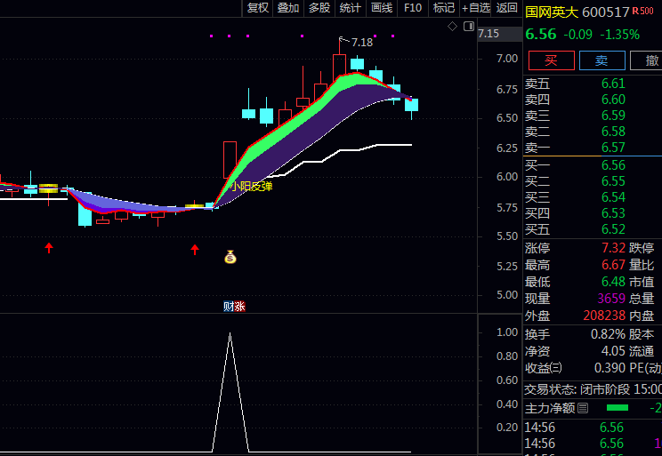The width and height of the screenshot is (662, 456).
Task: Click the money bag icon on the chart
Action: pyautogui.click(x=230, y=258)
